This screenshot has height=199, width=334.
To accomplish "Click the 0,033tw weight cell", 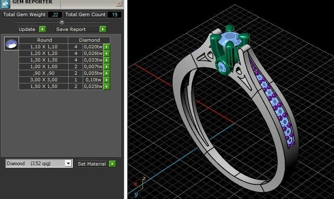I will tap(93, 60).
